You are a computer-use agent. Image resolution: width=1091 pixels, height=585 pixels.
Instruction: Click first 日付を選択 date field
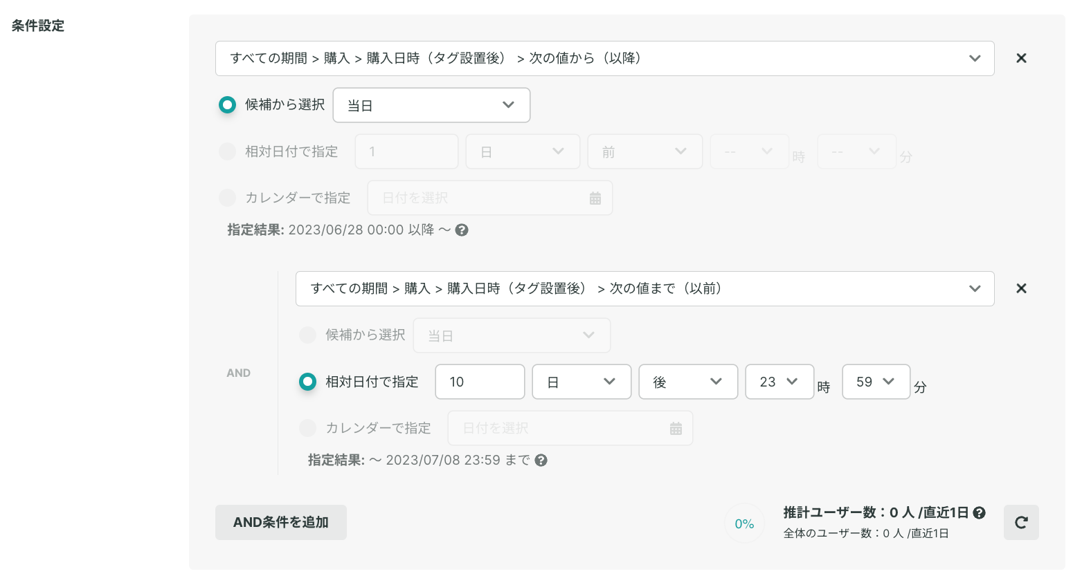(x=490, y=198)
